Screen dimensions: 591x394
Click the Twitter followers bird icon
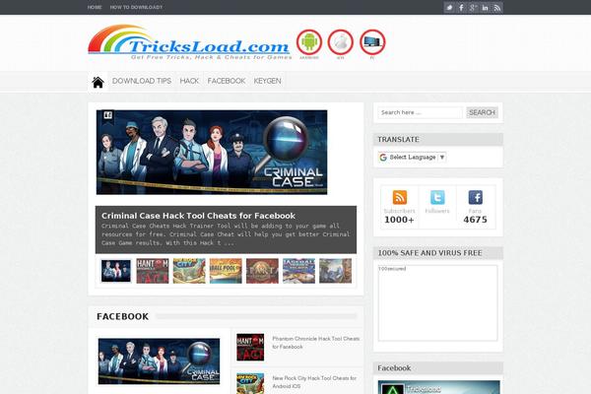tap(437, 197)
